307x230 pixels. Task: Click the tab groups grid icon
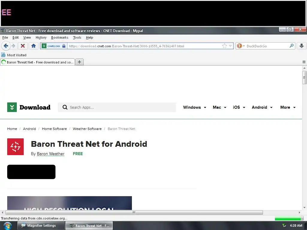pyautogui.click(x=304, y=62)
